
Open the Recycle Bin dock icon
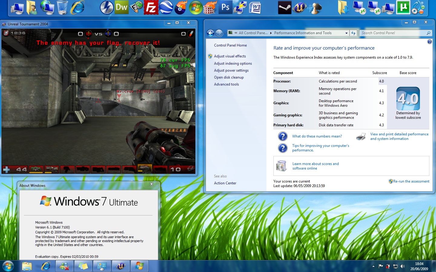62,8
